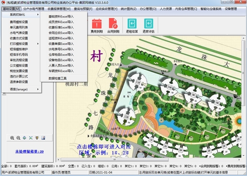247x176 pixels.
Task: Click the 已入住: 0 statistic
Action: (x=89, y=166)
